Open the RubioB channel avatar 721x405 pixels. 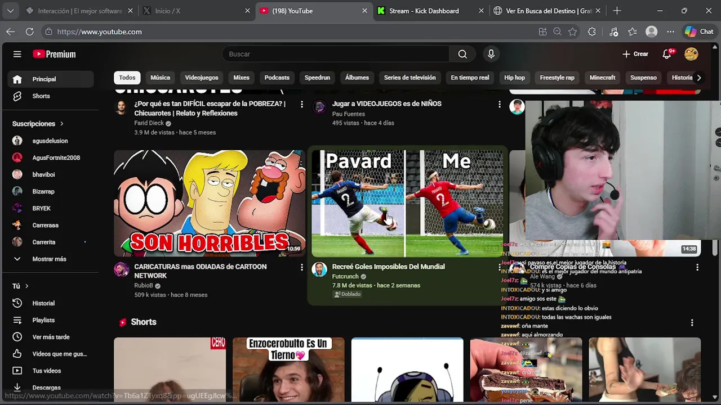[121, 269]
